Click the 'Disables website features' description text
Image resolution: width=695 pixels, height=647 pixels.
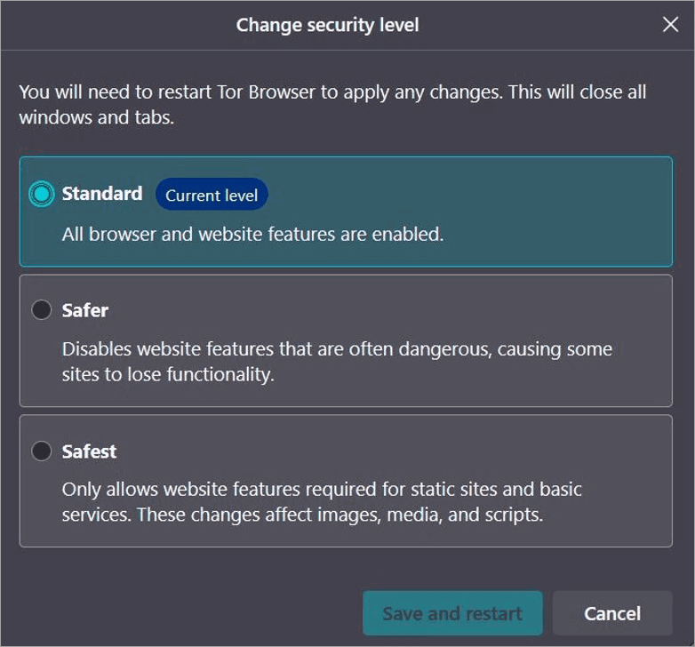pyautogui.click(x=337, y=362)
